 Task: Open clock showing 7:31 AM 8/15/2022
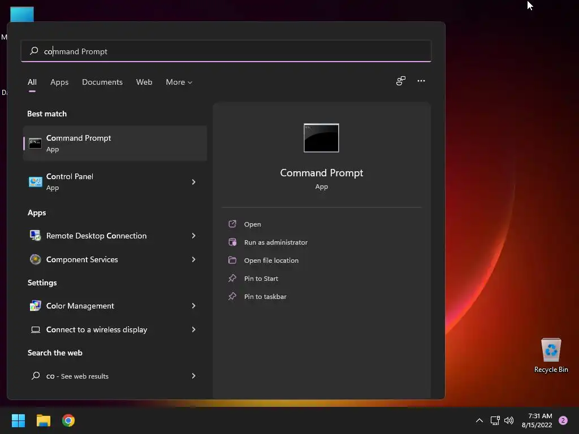537,420
